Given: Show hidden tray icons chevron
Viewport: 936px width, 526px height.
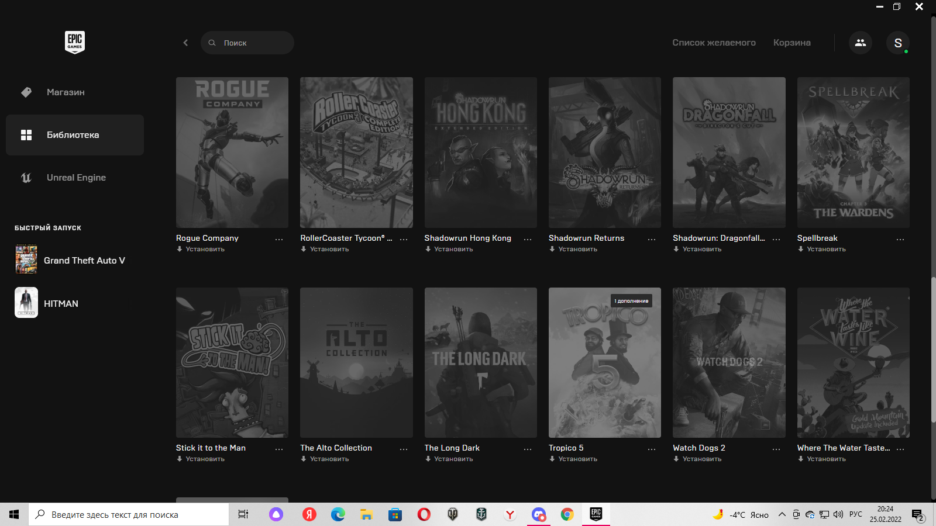Looking at the screenshot, I should [782, 514].
